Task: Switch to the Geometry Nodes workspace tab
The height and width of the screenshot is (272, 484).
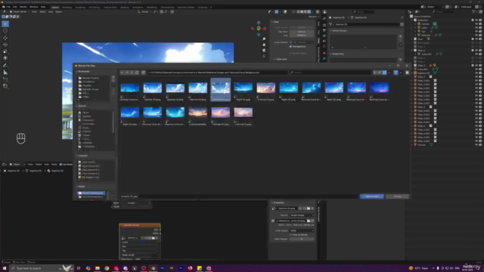Action: click(186, 7)
